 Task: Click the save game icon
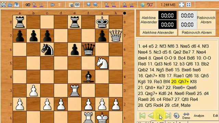click(17, 5)
